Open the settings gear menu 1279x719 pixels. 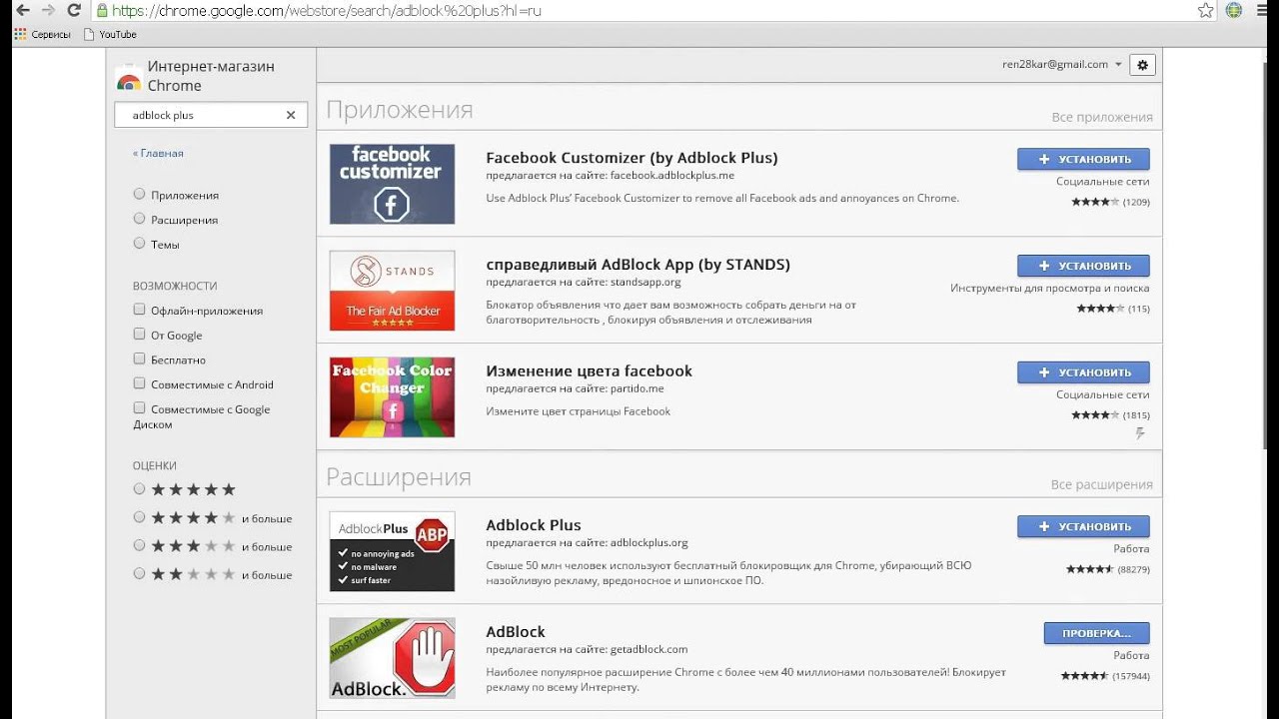pos(1143,65)
